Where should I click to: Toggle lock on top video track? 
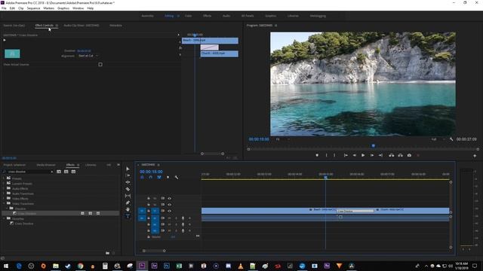coord(149,198)
